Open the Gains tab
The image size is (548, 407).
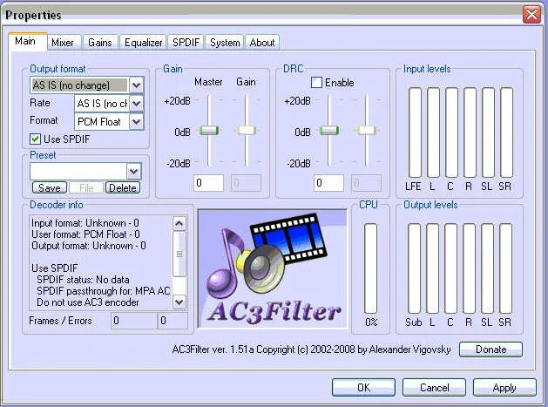[x=100, y=43]
